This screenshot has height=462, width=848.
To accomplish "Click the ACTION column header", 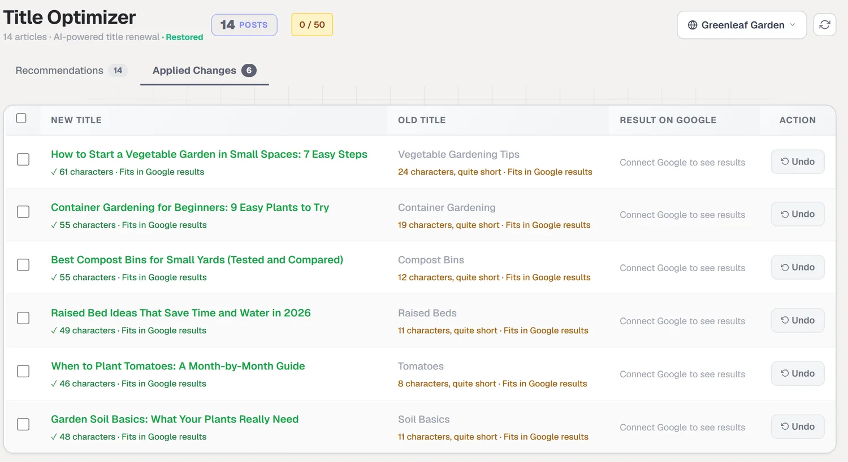I will [798, 120].
